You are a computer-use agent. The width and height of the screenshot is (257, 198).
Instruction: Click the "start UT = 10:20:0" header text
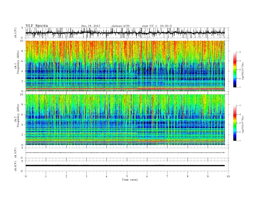157,26
